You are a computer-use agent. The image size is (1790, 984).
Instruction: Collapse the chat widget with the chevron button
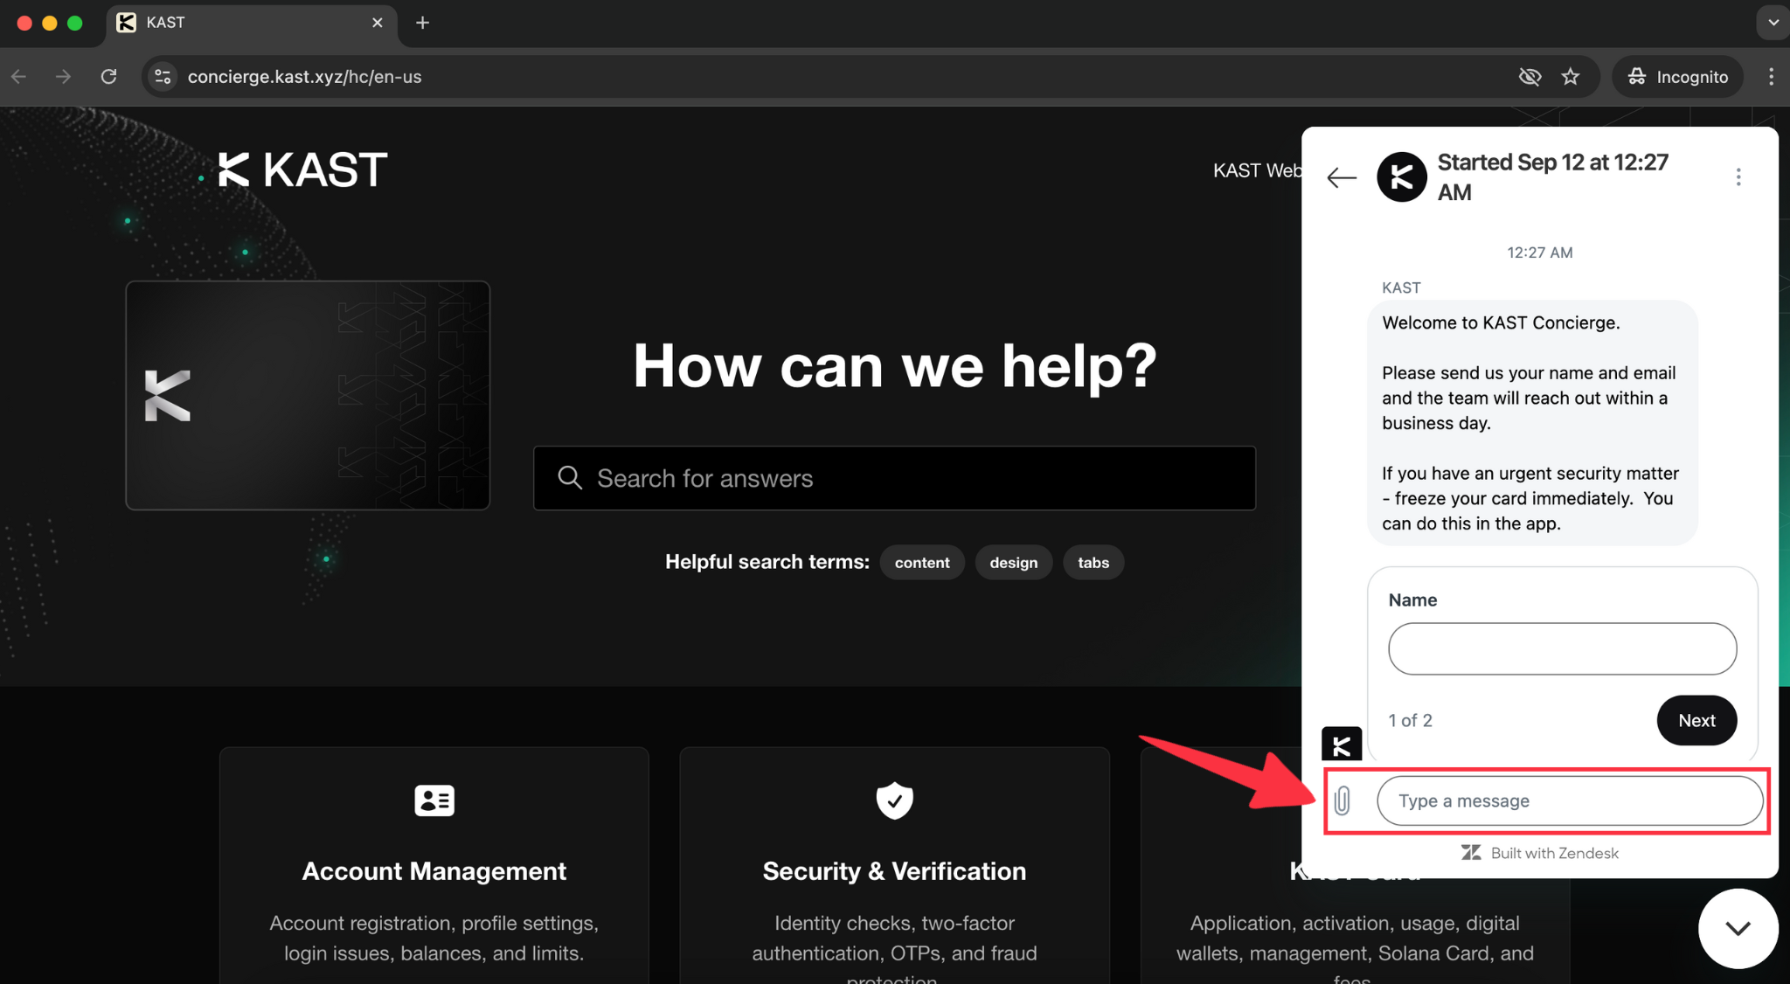pos(1738,928)
